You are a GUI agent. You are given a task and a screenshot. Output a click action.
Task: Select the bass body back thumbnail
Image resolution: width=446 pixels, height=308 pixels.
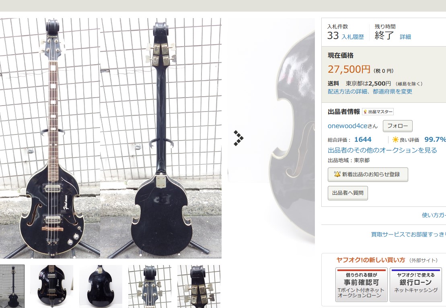(101, 286)
